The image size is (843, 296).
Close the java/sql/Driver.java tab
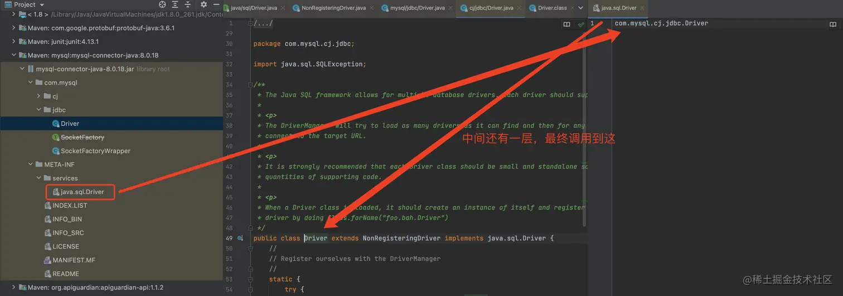(283, 8)
